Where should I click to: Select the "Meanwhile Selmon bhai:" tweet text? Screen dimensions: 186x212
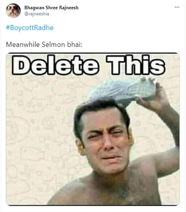pos(44,45)
